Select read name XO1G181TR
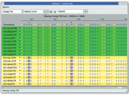Image resolution: width=129 pixels, height=95 pixels. pyautogui.click(x=10, y=48)
